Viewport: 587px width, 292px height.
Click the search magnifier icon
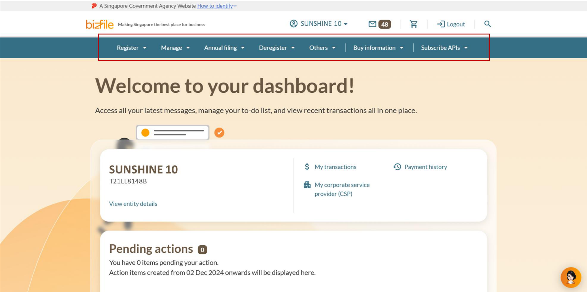(487, 24)
